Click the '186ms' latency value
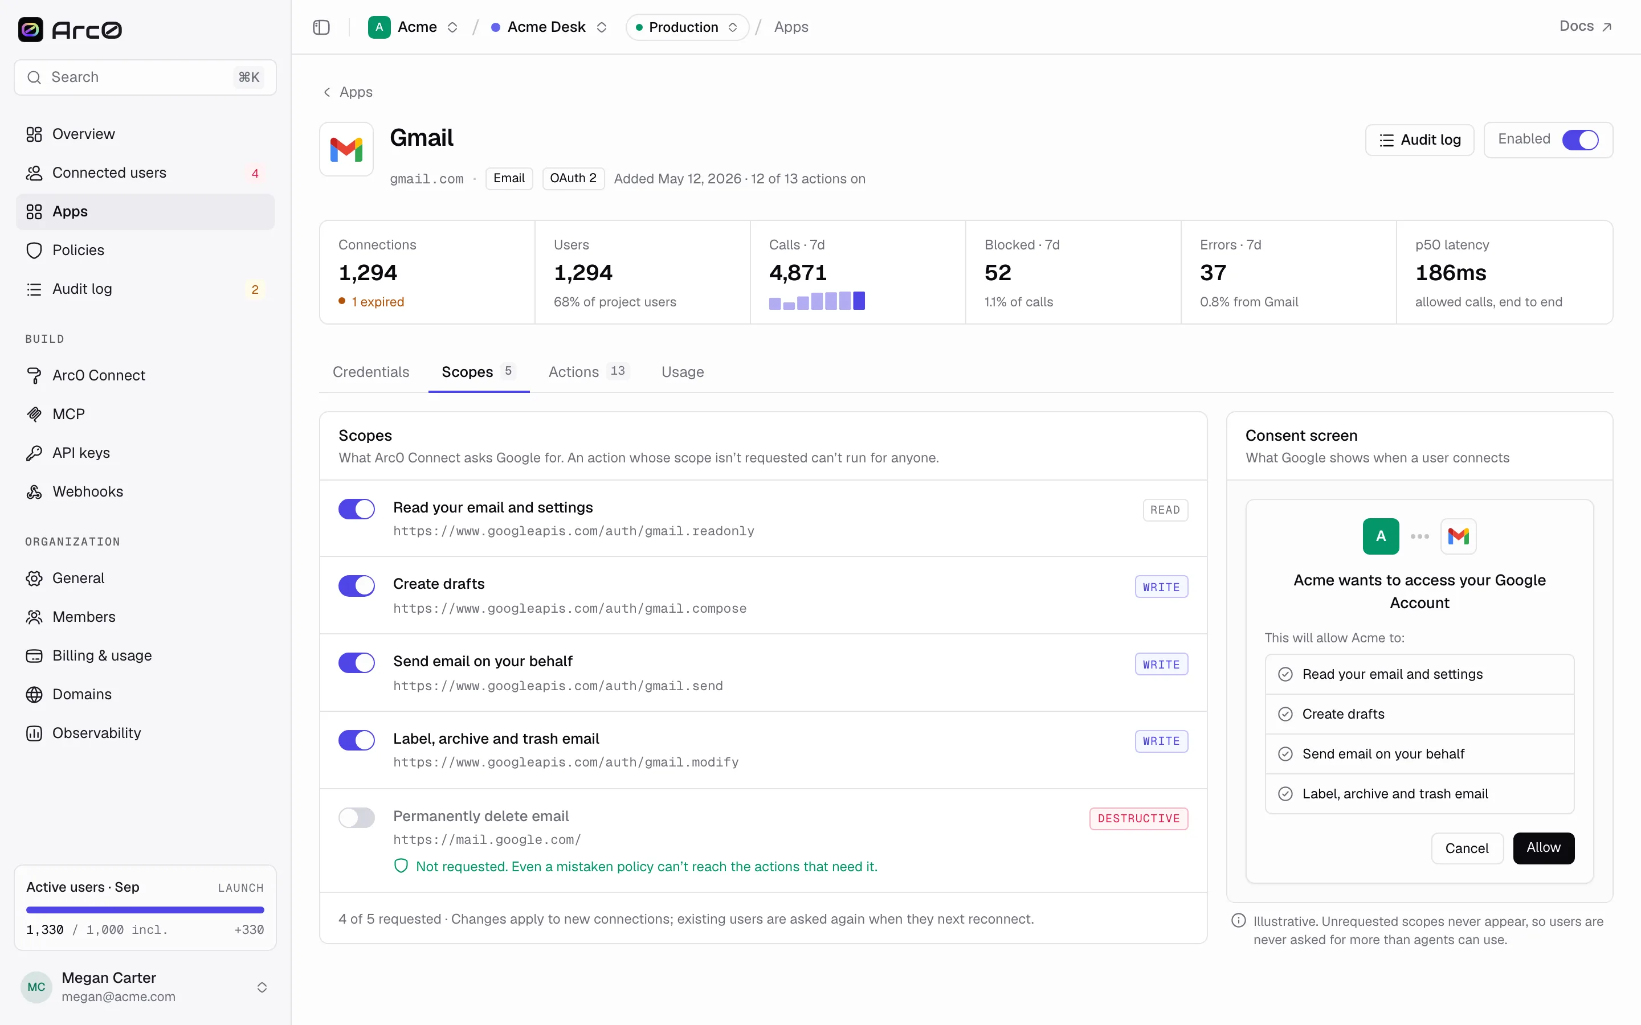 1451,273
